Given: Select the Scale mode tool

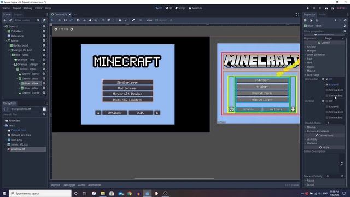Looking at the screenshot, I should click(x=71, y=20).
